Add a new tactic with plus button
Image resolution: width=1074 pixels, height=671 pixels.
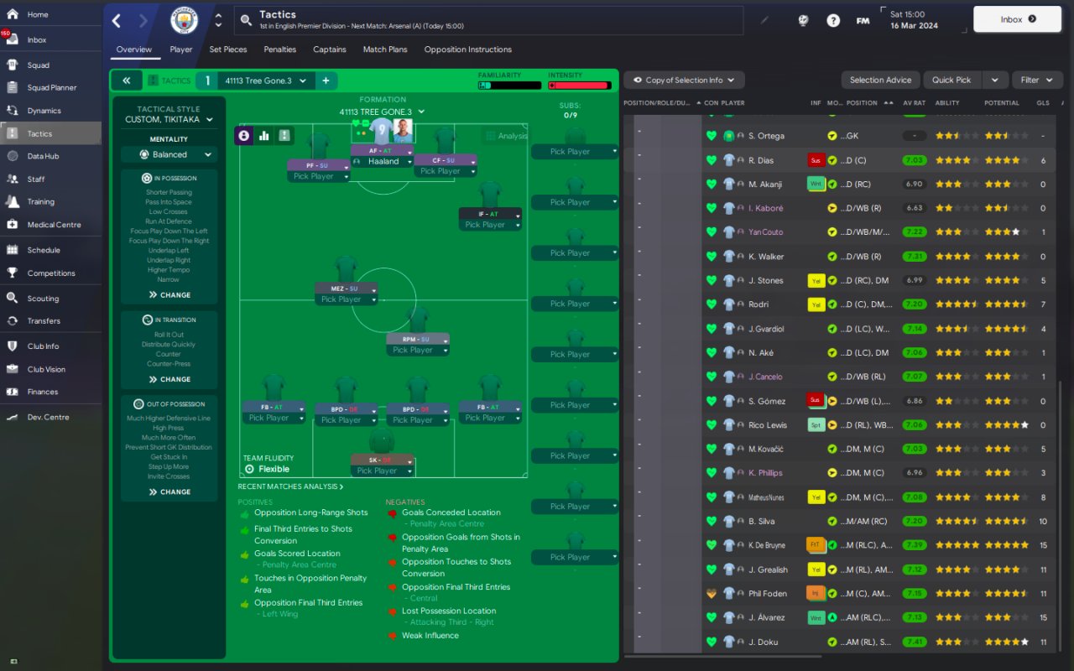pyautogui.click(x=326, y=81)
